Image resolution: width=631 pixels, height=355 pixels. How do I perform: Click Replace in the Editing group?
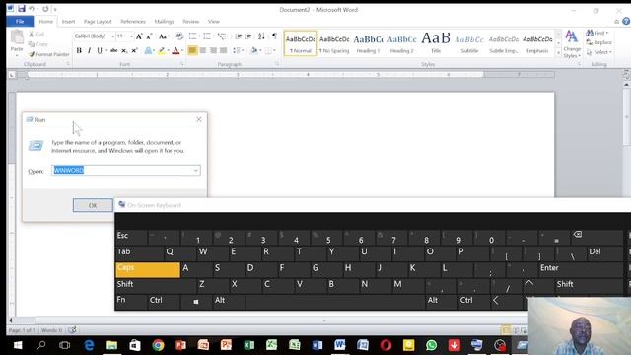[598, 42]
